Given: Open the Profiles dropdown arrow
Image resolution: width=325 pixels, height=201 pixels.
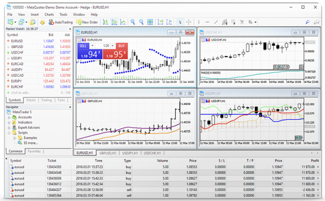Looking at the screenshot, I should [x=26, y=22].
